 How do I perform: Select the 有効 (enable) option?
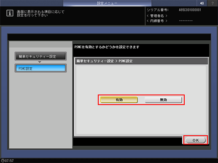[119, 100]
